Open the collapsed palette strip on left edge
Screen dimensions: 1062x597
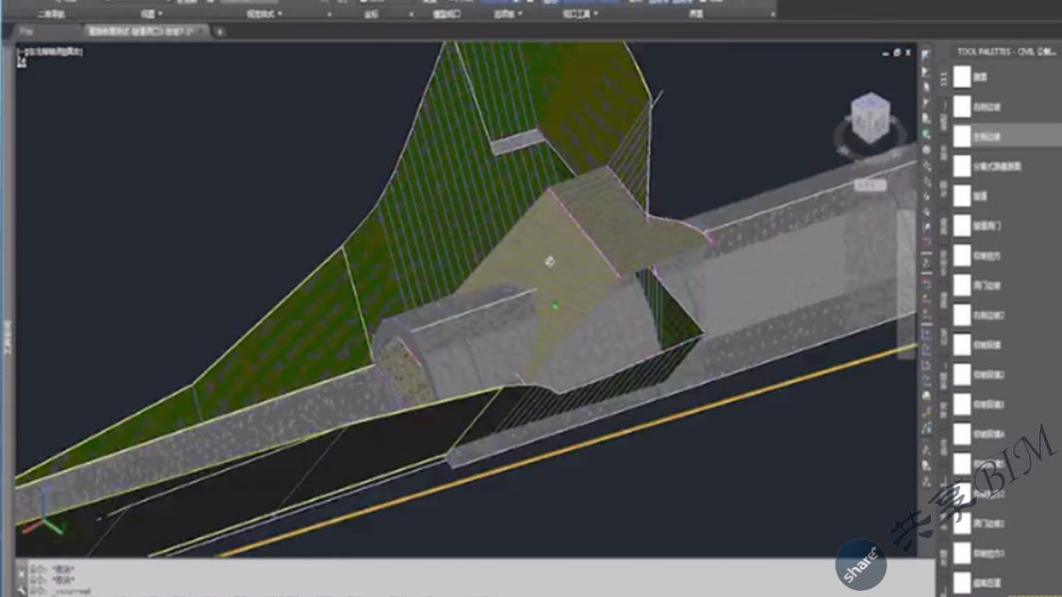pos(8,336)
